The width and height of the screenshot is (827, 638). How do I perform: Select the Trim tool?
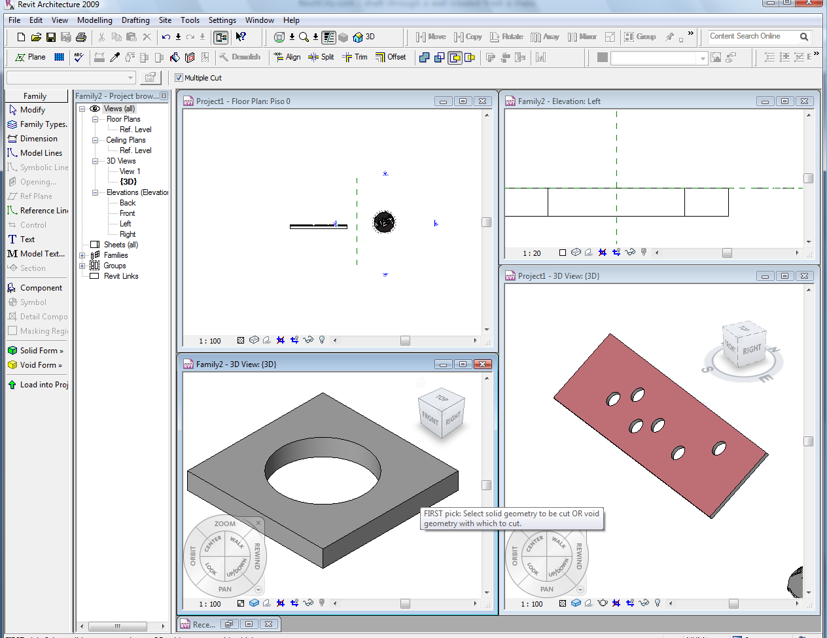click(354, 58)
